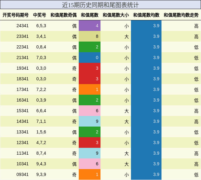The width and height of the screenshot is (201, 180).
Task: Select period number 24341
Action: [x=22, y=26]
